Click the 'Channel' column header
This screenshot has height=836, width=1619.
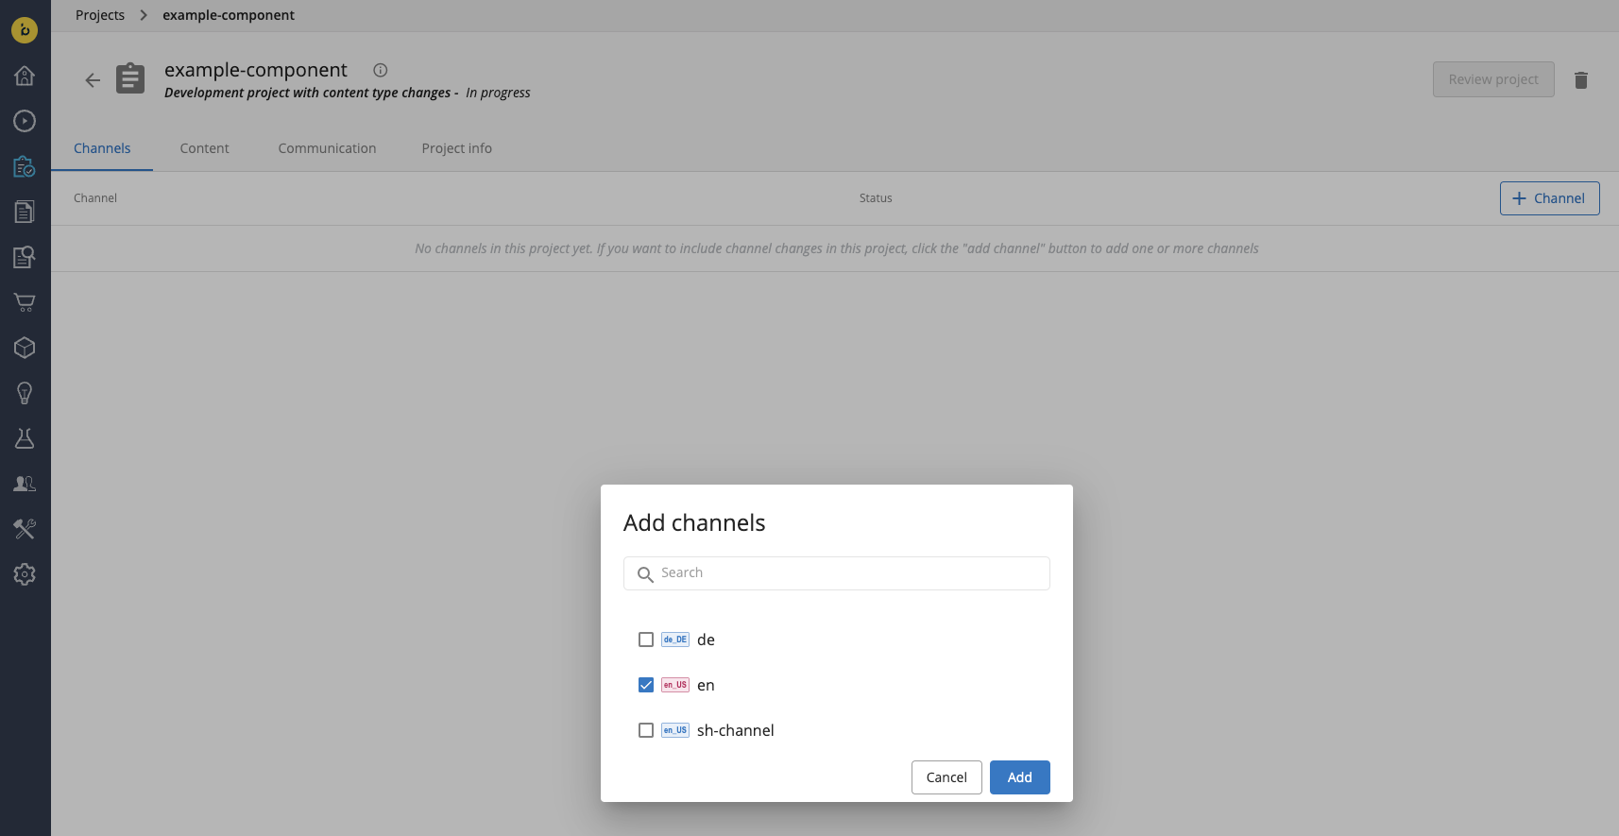pyautogui.click(x=95, y=198)
